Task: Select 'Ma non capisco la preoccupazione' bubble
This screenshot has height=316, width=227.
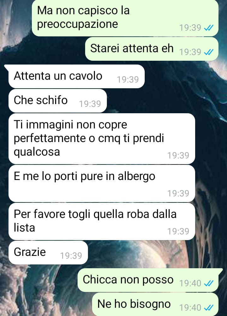Action: tap(125, 18)
